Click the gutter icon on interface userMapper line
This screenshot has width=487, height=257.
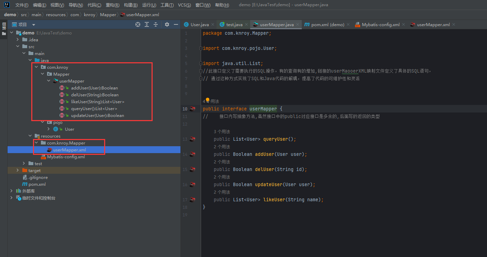pyautogui.click(x=192, y=109)
